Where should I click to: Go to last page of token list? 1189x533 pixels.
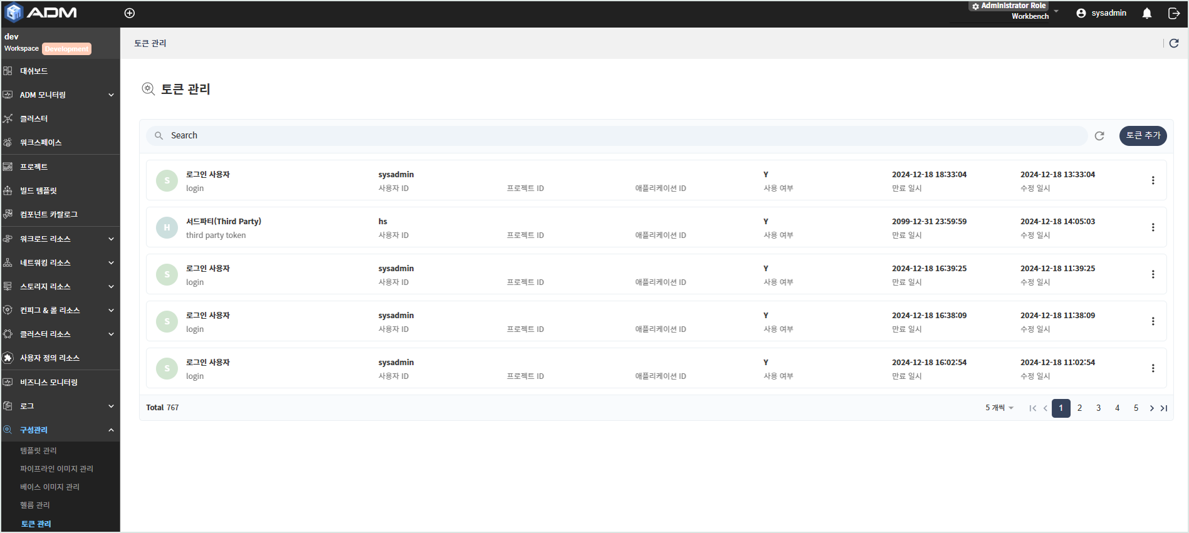point(1164,408)
